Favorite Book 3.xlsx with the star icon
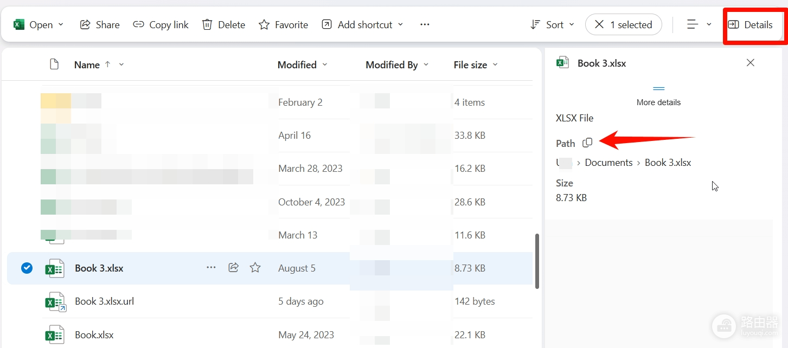This screenshot has width=788, height=348. (255, 267)
